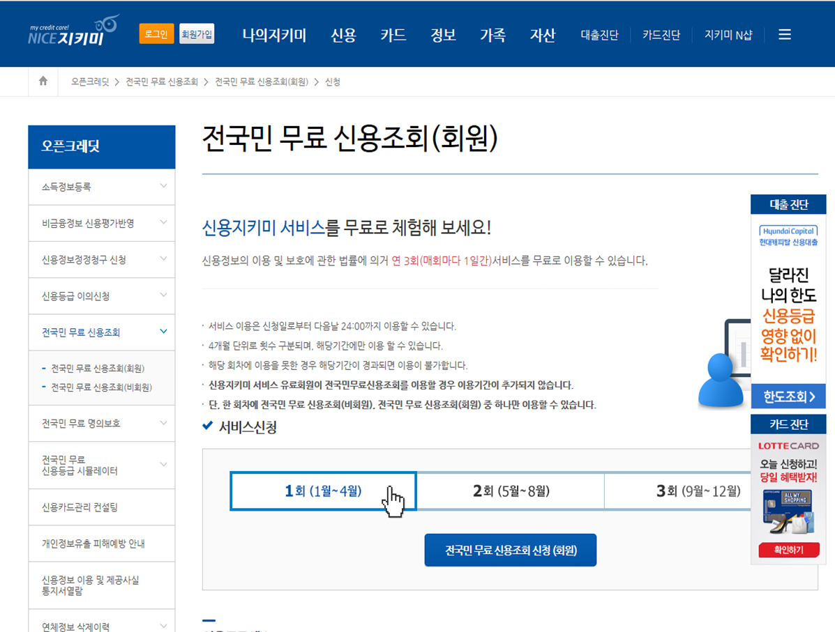Open 개인정보유출 피해예방 안내 in sidebar
The image size is (835, 632).
102,544
